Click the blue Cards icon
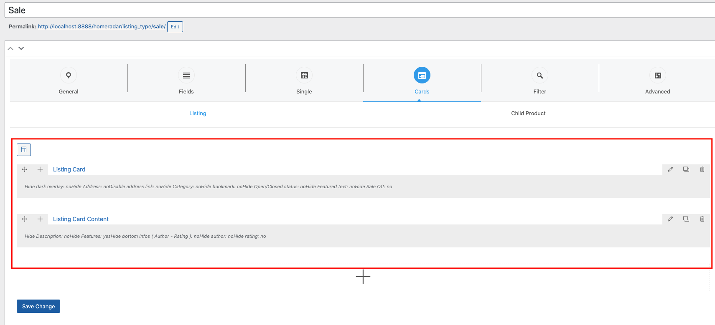 pos(422,76)
